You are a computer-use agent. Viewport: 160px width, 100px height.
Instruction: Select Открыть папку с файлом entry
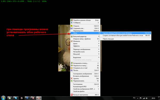tap(85, 39)
